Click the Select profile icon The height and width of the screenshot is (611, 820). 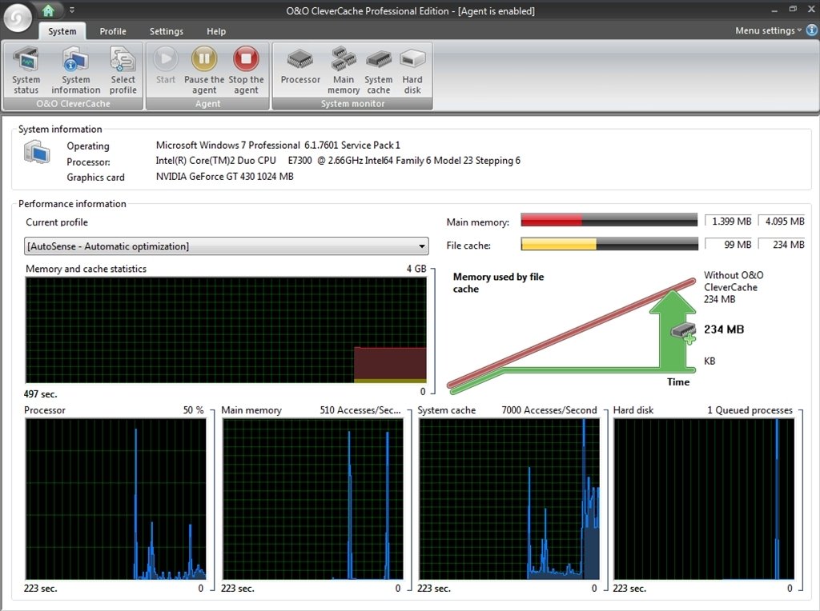[123, 70]
